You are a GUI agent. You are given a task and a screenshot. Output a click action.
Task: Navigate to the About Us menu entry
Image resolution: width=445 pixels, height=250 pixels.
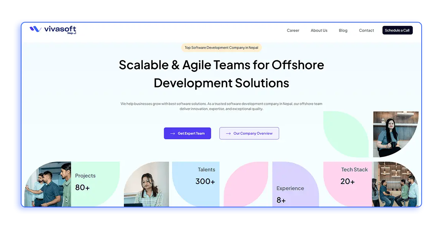(319, 30)
